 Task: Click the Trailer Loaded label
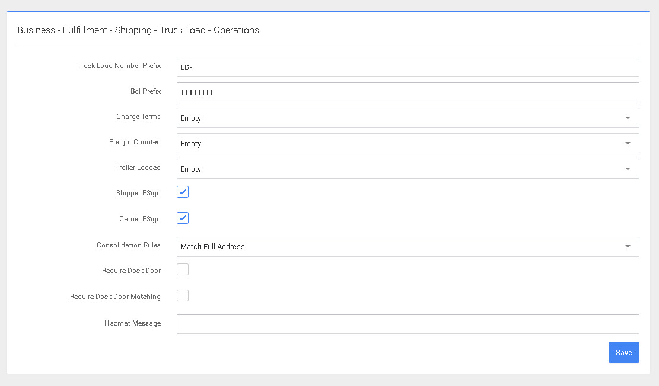pyautogui.click(x=138, y=168)
